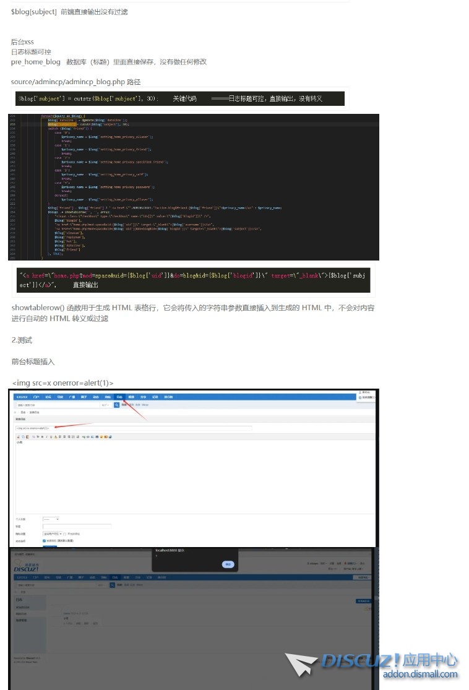Click the paragraph starting 'showtablerow() 函数'
This screenshot has height=690, width=469.
click(192, 313)
